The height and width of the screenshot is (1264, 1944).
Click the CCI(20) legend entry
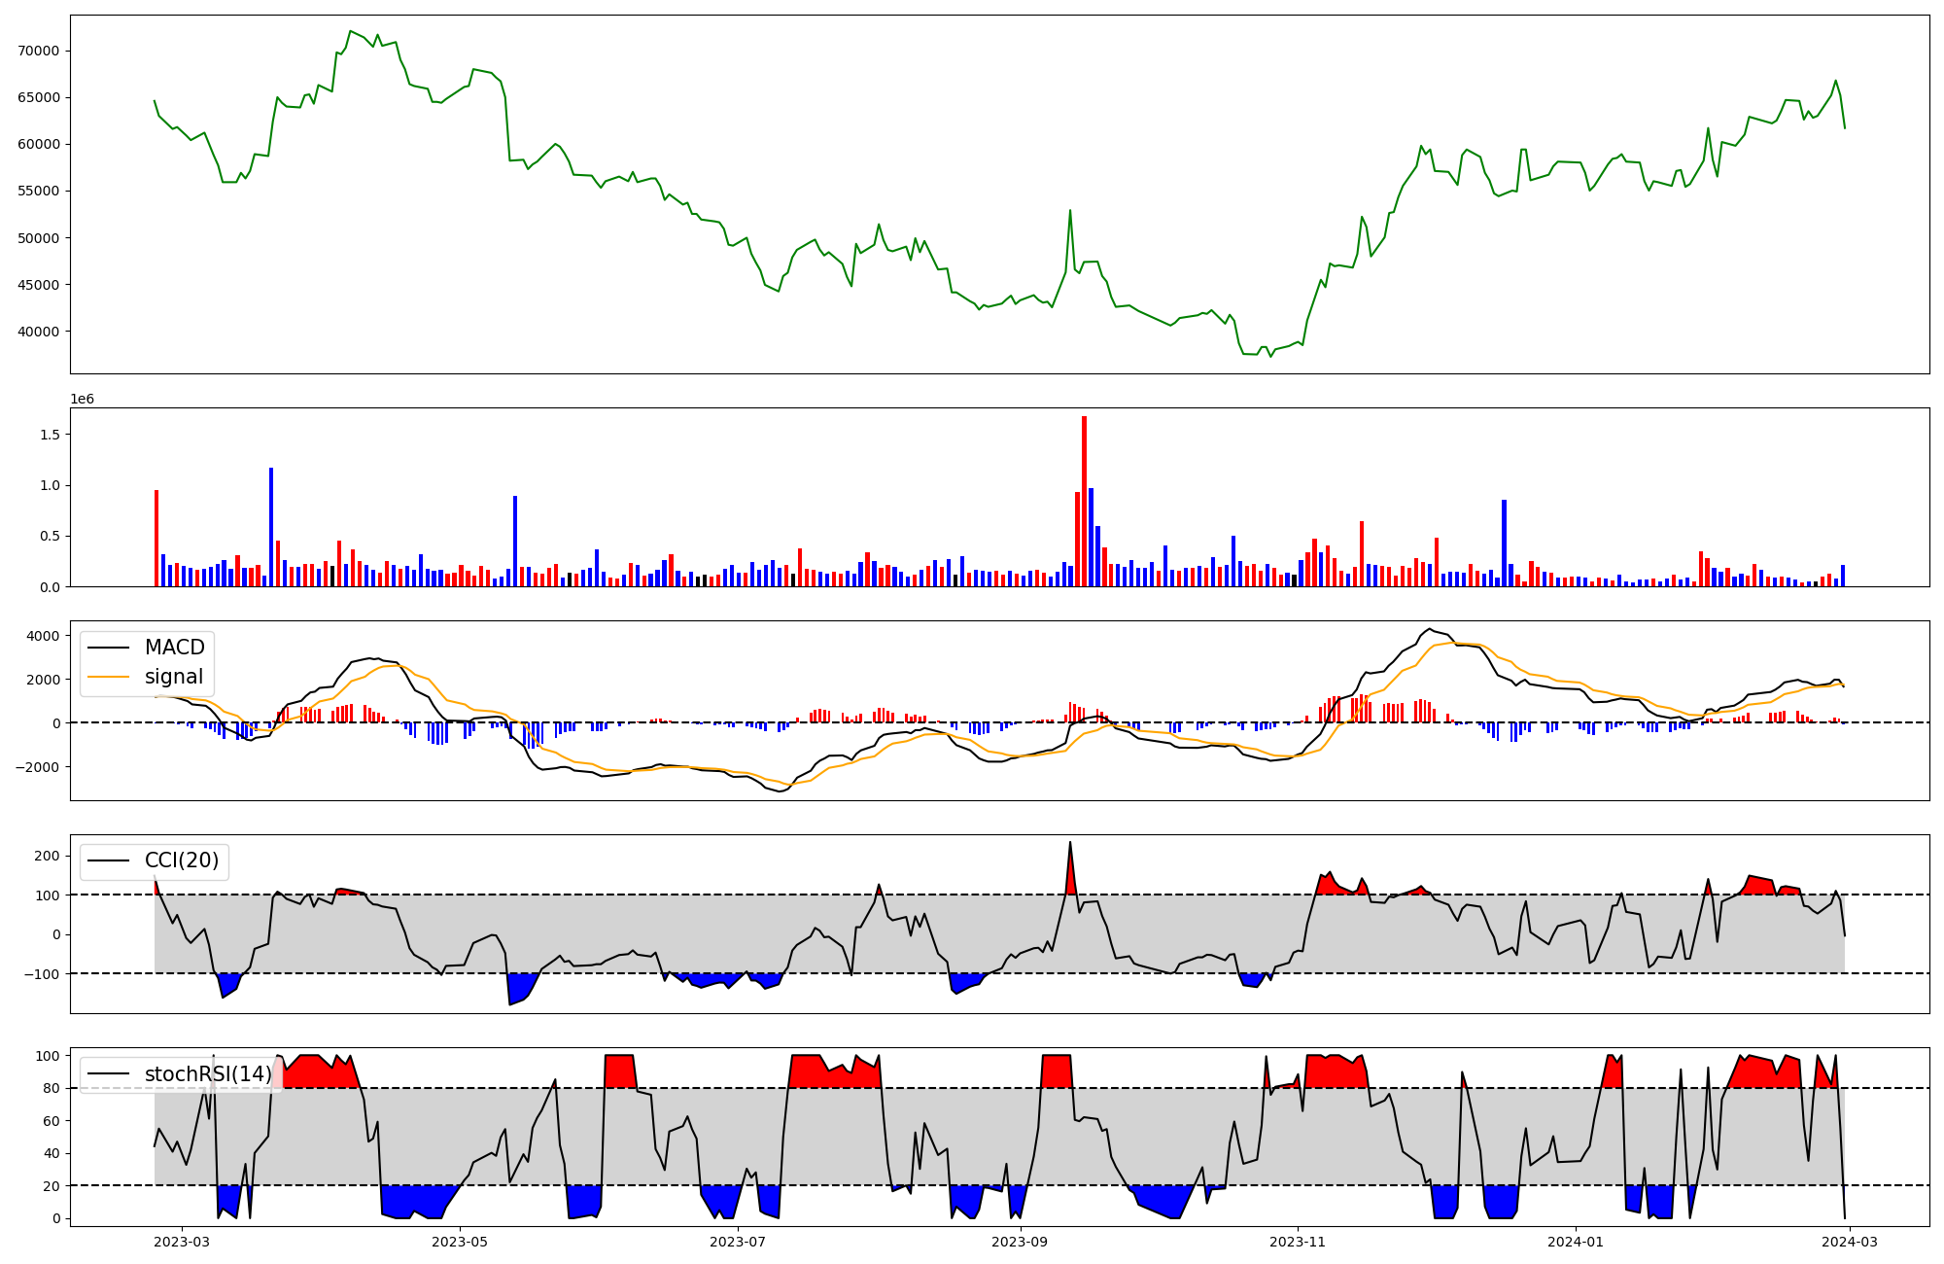click(x=181, y=860)
